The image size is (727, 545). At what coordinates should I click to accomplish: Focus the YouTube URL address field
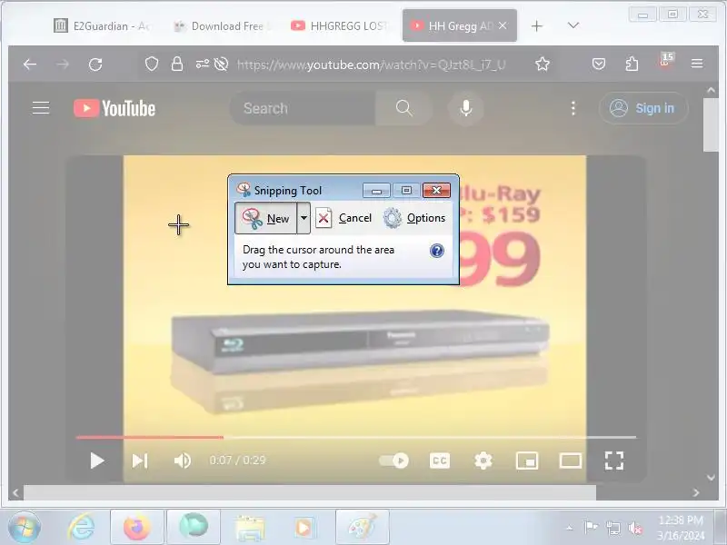tap(372, 64)
